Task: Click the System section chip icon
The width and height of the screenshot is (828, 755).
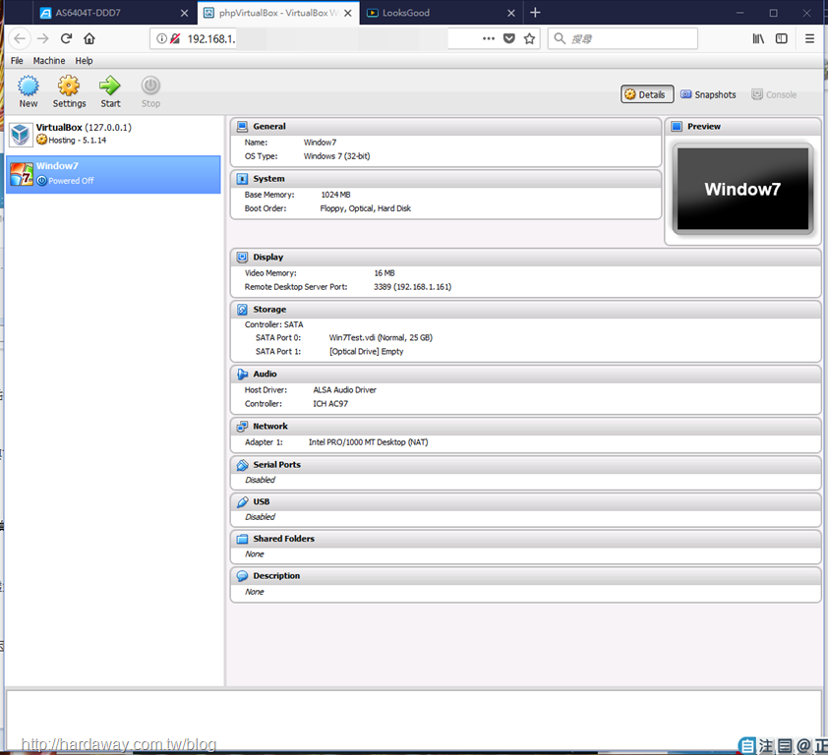Action: coord(242,179)
